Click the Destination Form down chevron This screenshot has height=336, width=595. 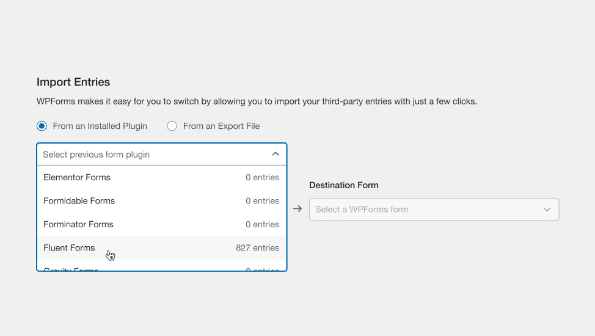(547, 210)
